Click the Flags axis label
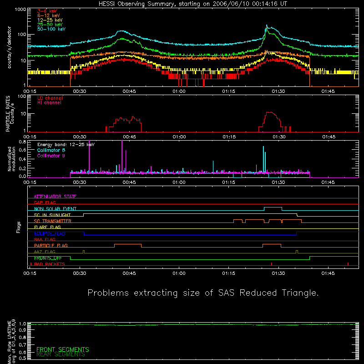Image resolution: width=364 pixels, height=364 pixels. coord(18,227)
